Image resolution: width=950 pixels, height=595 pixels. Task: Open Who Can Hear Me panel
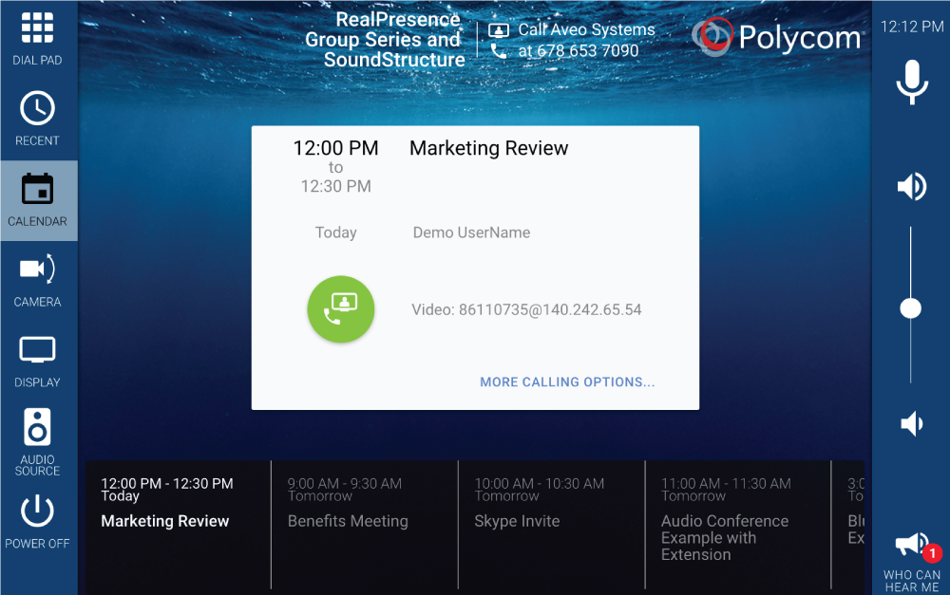click(x=912, y=558)
